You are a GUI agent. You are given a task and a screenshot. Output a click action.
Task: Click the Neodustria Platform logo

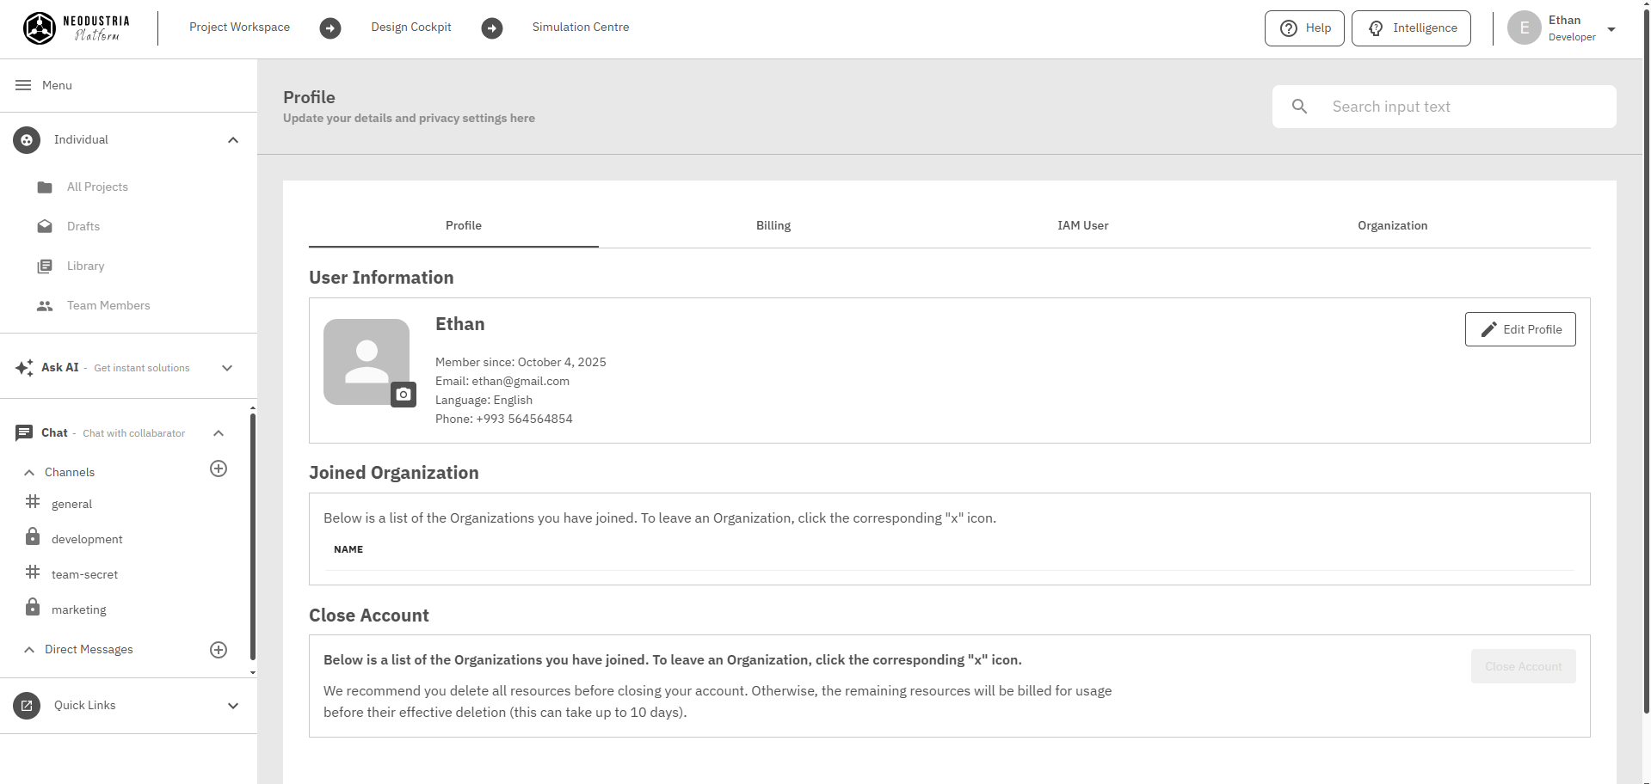point(77,28)
